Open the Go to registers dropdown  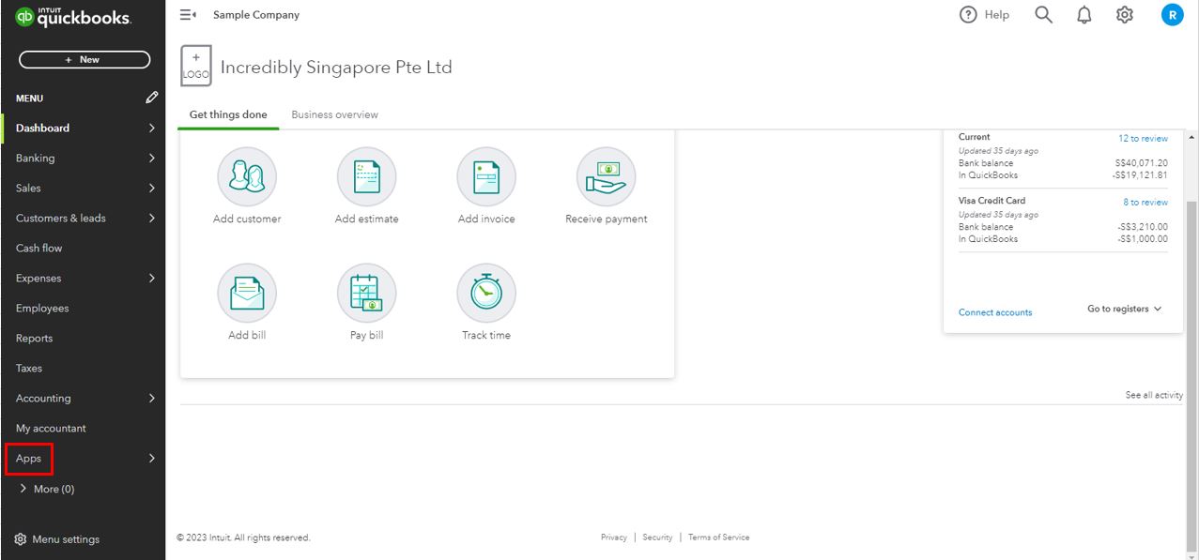1125,309
